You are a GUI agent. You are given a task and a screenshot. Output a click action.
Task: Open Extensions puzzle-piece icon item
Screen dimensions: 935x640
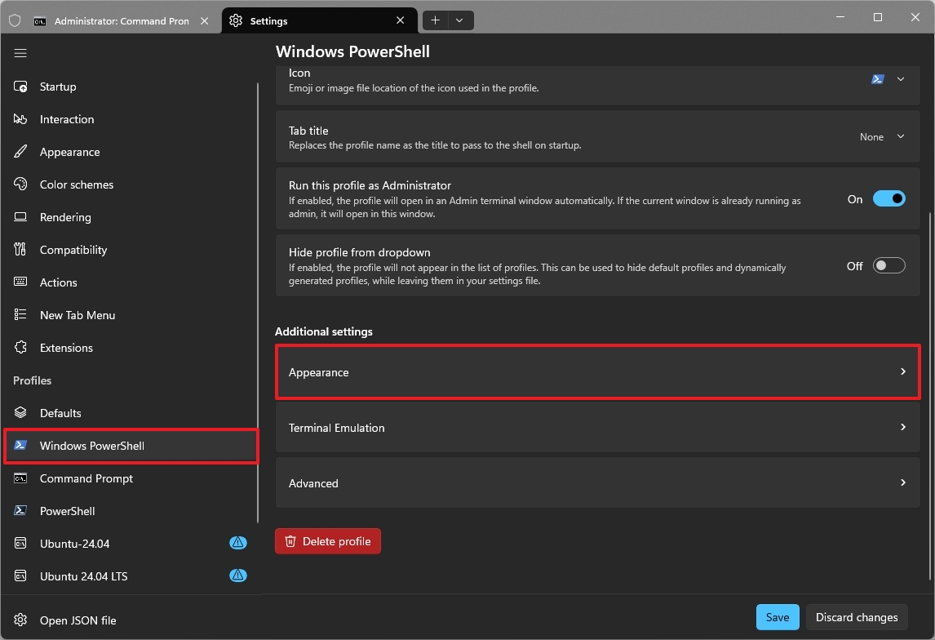pyautogui.click(x=21, y=348)
